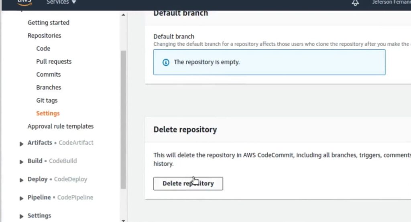Open the Branches page
Screen dimensions: 411x222
(x=49, y=87)
